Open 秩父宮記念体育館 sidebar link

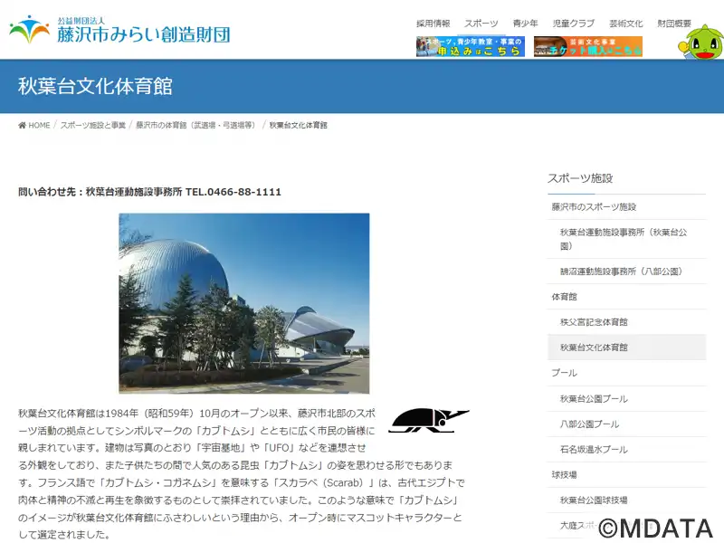click(x=594, y=322)
